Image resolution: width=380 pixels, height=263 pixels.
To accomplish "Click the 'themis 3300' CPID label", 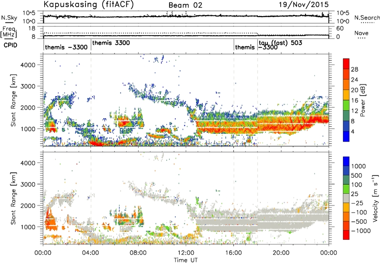I will tap(111, 43).
